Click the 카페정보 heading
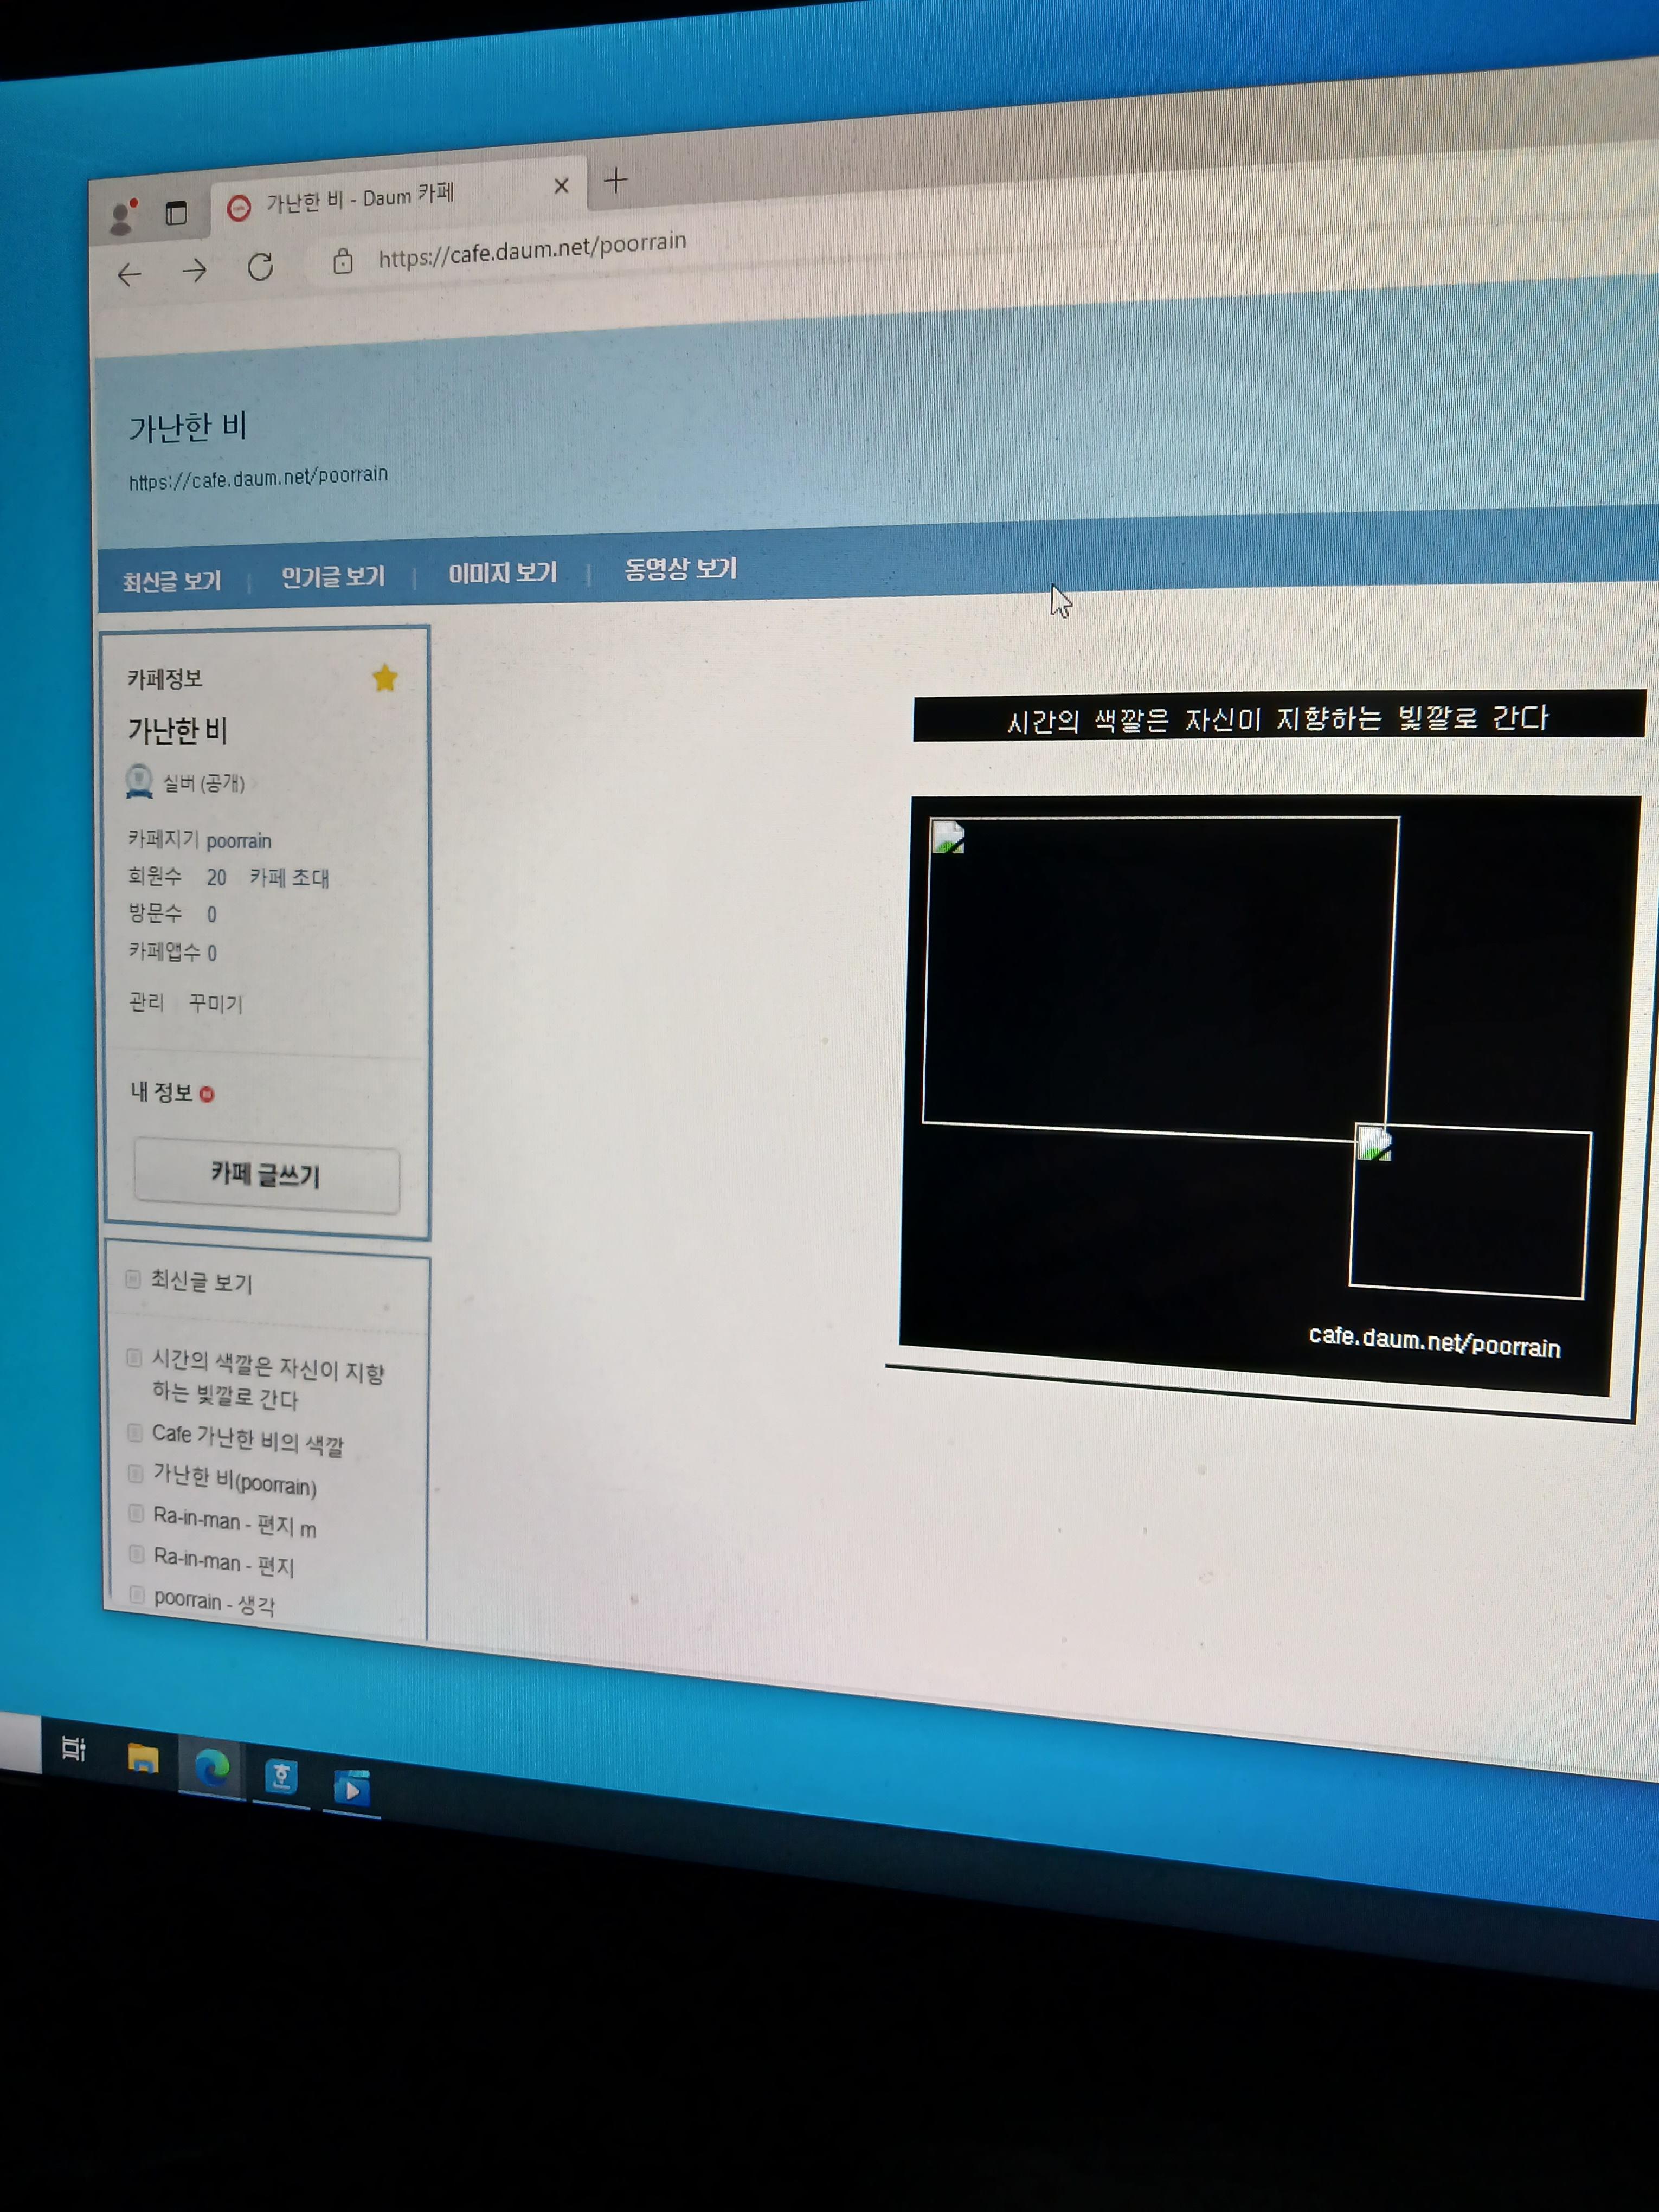This screenshot has height=2212, width=1659. [x=165, y=679]
